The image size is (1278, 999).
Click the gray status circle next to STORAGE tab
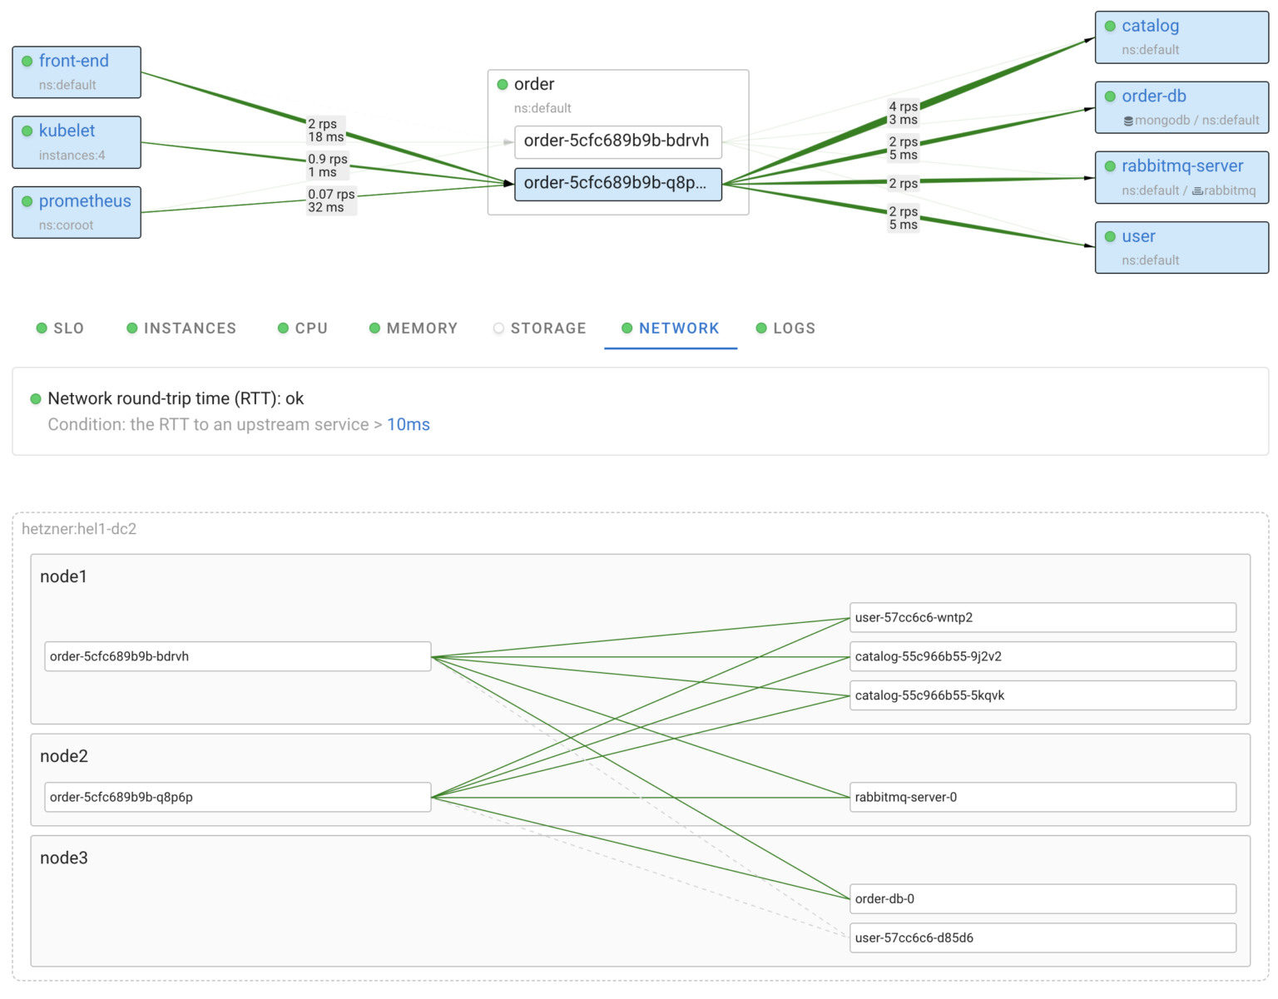(x=498, y=328)
